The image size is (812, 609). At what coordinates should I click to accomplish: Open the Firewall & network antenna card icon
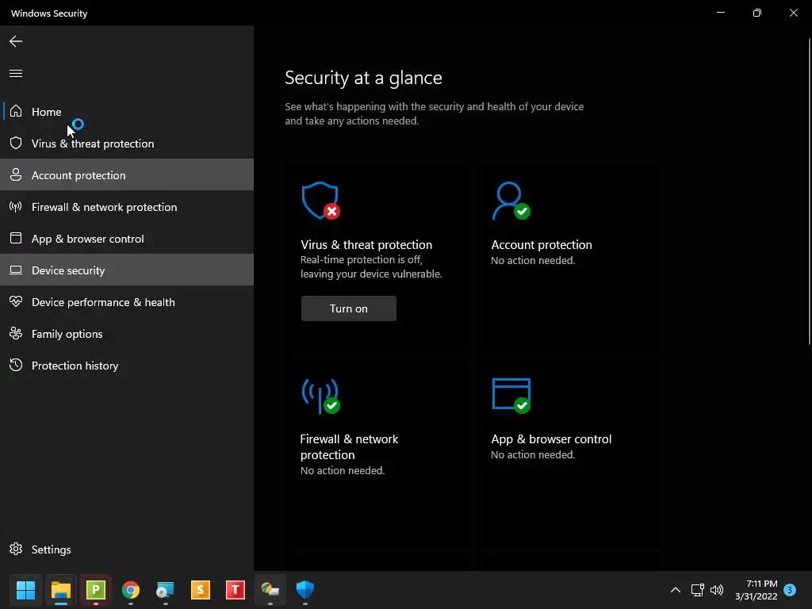(x=320, y=396)
